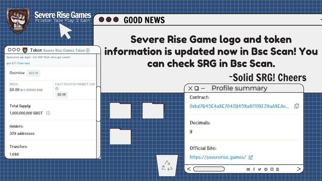Open the contract address link 0xbd7B45E4a8E7042B...
322x181 pixels.
tap(240, 106)
